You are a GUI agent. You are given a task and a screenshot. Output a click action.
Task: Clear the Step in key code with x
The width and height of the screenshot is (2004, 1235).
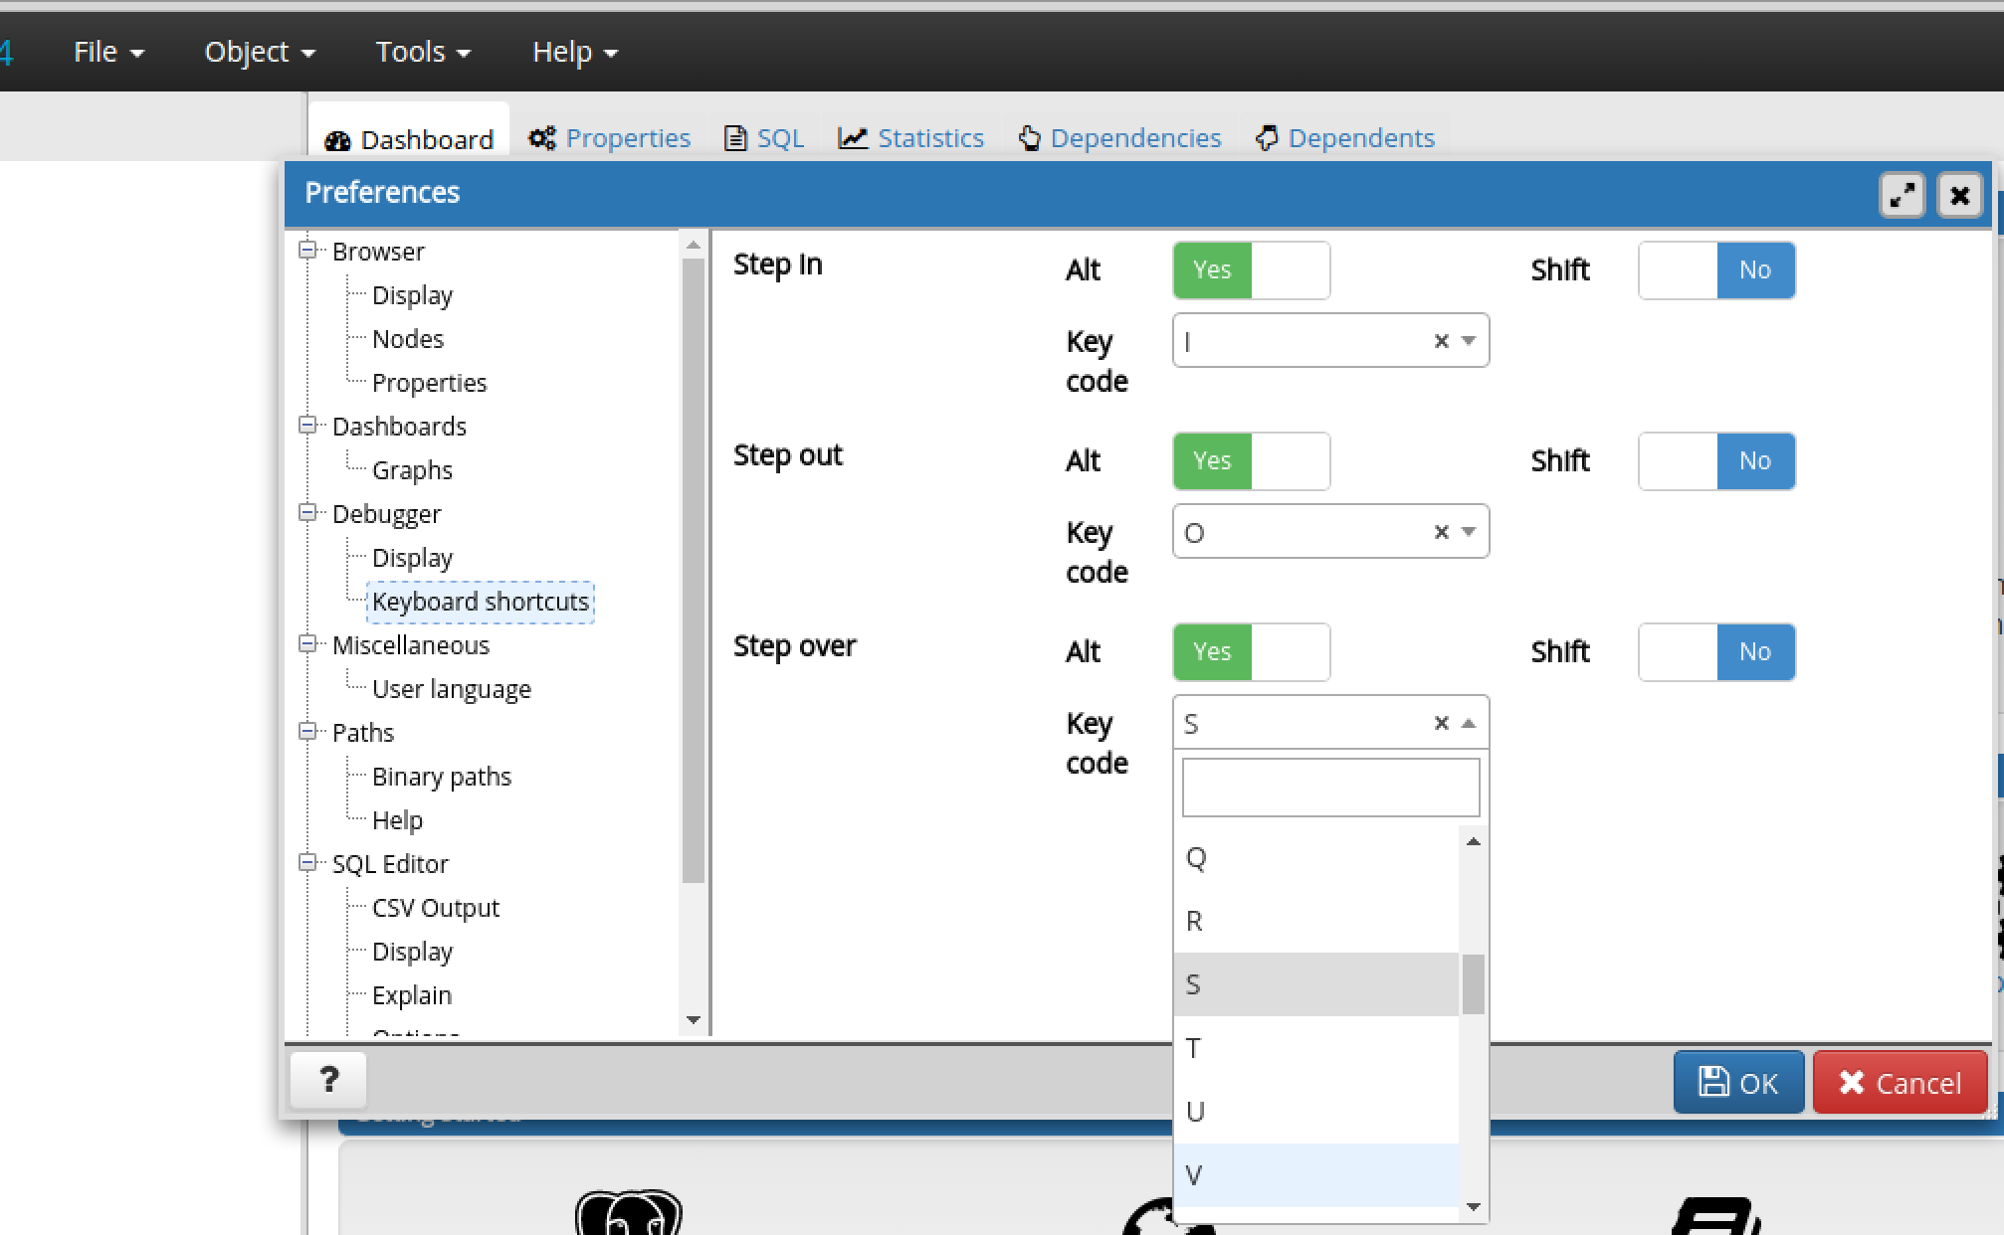[x=1440, y=341]
